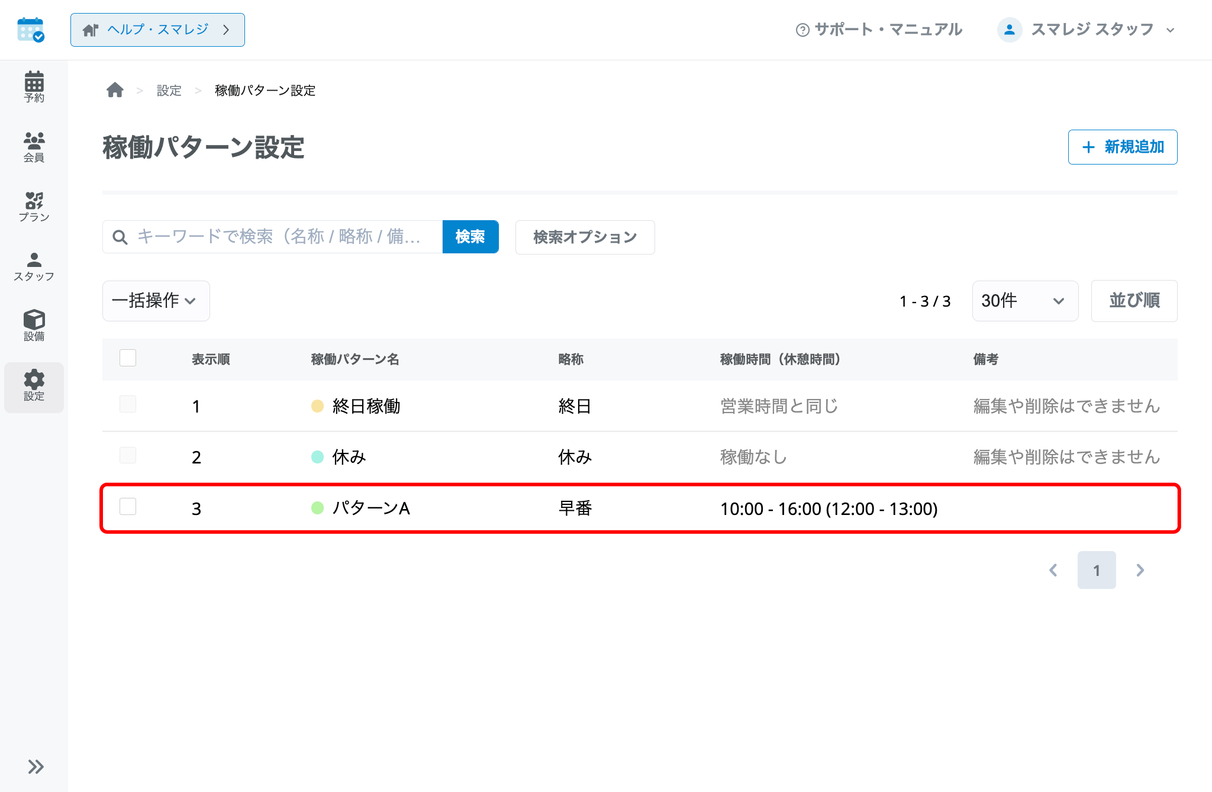1212x792 pixels.
Task: Click page number 1 button
Action: click(x=1097, y=570)
